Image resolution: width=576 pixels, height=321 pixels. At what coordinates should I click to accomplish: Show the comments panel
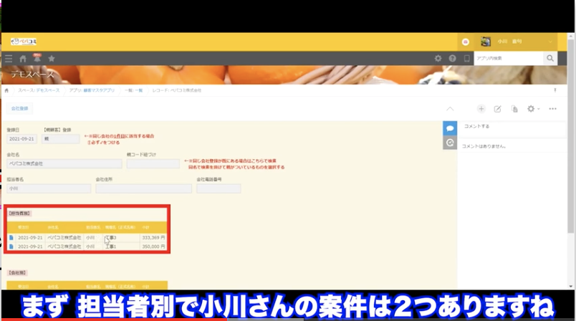450,128
